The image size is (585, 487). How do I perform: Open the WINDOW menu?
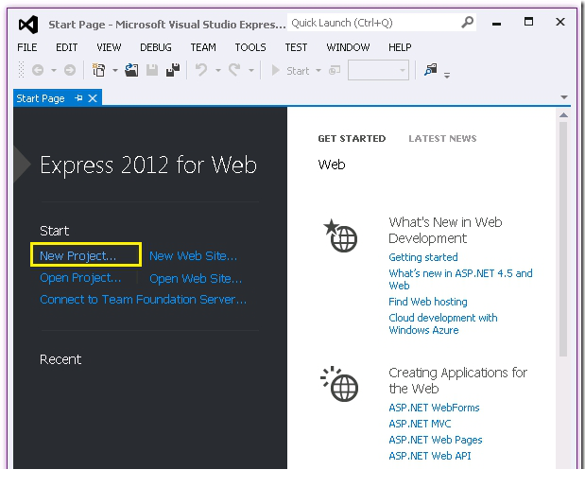(x=348, y=47)
